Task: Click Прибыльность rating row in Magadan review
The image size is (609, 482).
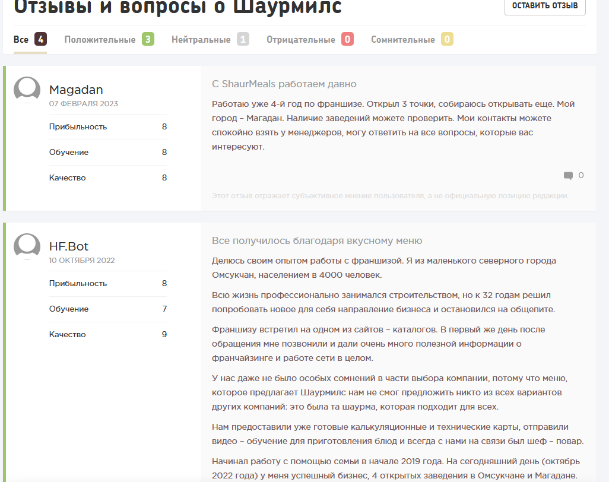Action: tap(108, 126)
